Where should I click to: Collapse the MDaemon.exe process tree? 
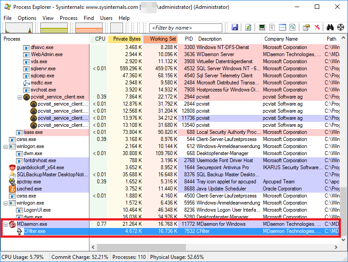click(x=5, y=224)
